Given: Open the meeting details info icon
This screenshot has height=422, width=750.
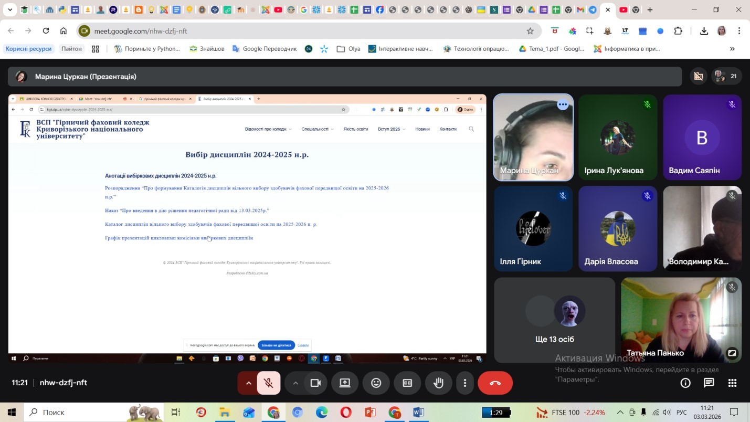Looking at the screenshot, I should tap(685, 383).
